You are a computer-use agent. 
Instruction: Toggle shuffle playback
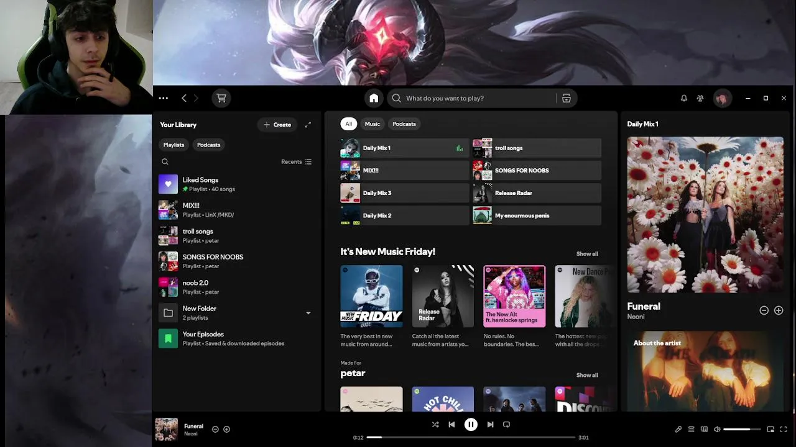tap(435, 425)
